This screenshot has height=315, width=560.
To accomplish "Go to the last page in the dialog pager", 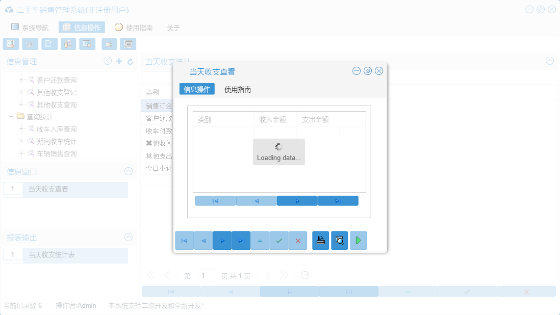I will pos(338,200).
